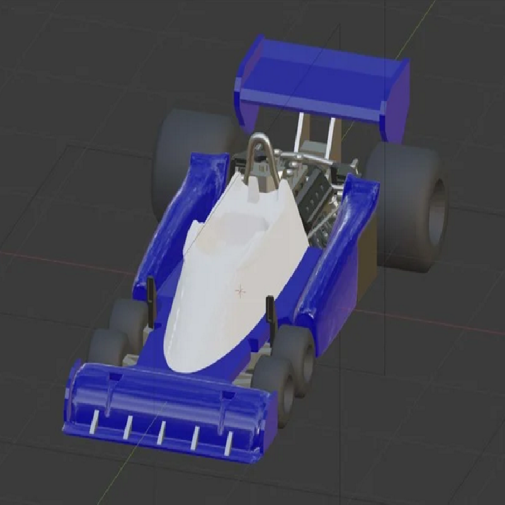This screenshot has width=505, height=505.
Task: Click the rear wing's left endplate
Action: point(246,104)
